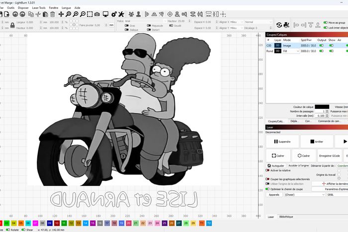Click the Suspendre button

(x=282, y=142)
